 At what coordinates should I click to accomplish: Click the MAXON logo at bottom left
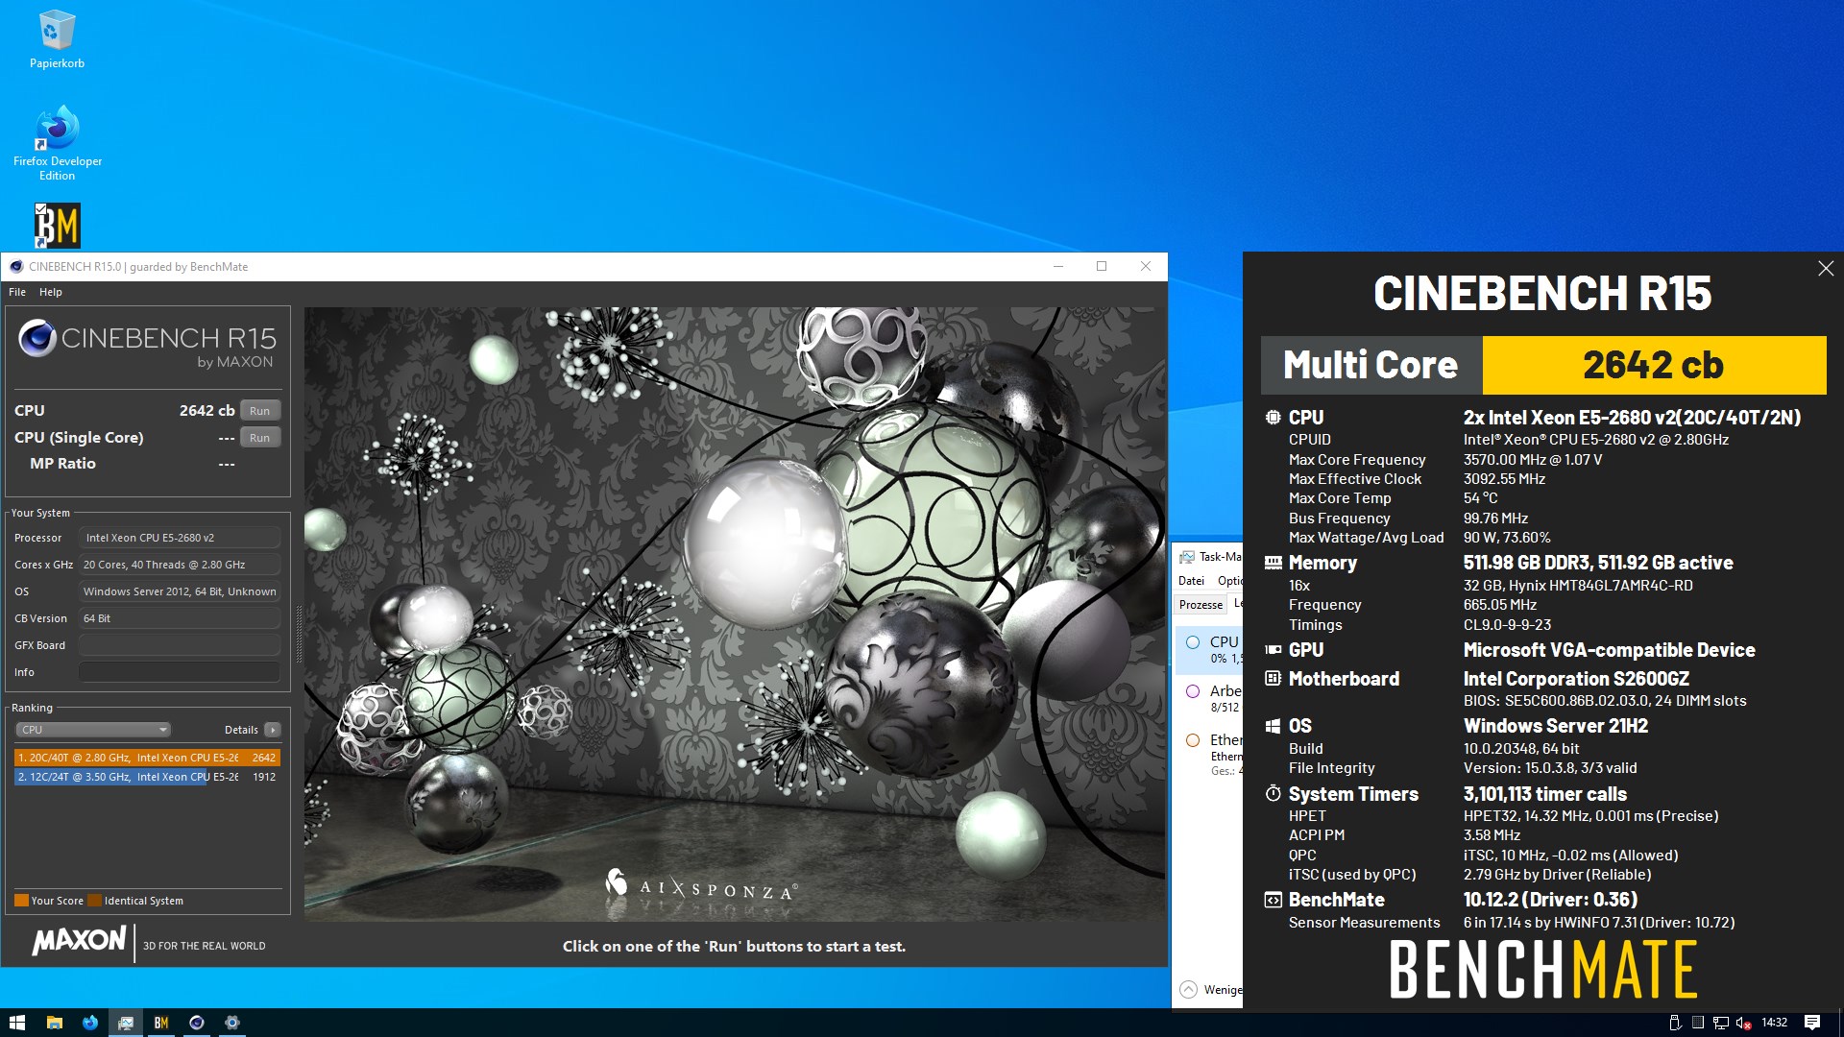tap(80, 941)
